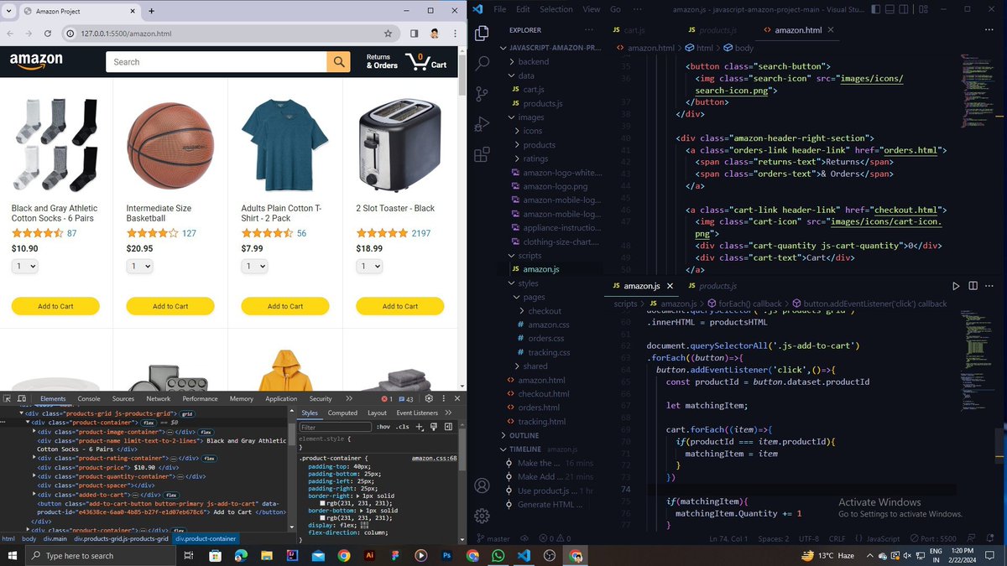Expand product-image-container node in DevTools

click(x=34, y=431)
